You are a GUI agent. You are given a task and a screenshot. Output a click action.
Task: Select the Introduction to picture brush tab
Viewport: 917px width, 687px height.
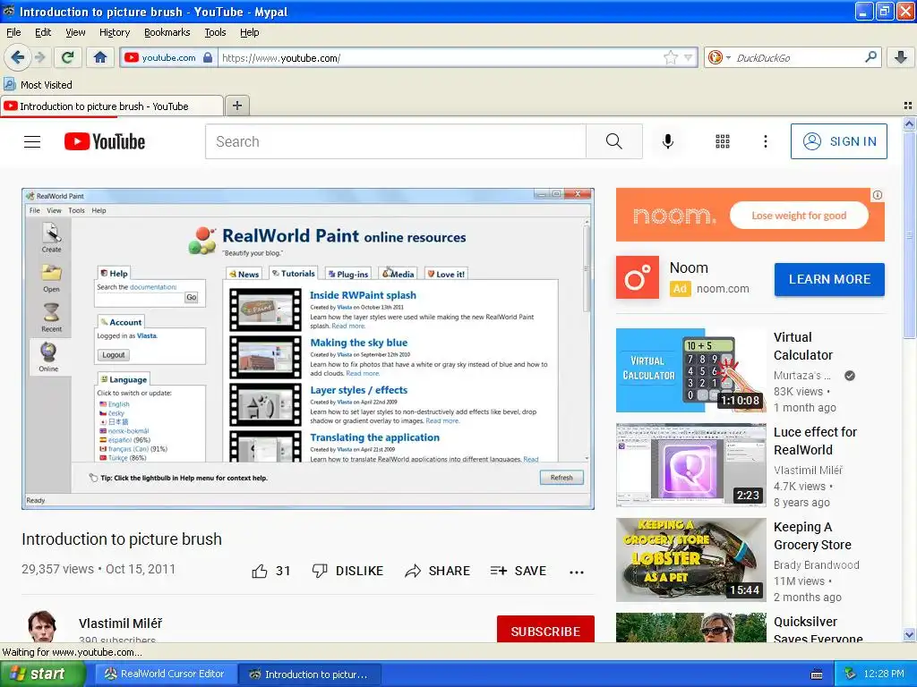coord(111,106)
